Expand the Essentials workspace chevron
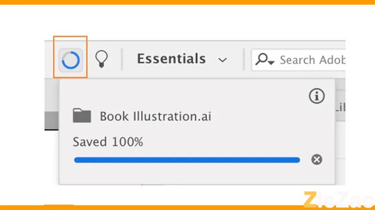Viewport: 375px width, 210px height. (x=223, y=60)
